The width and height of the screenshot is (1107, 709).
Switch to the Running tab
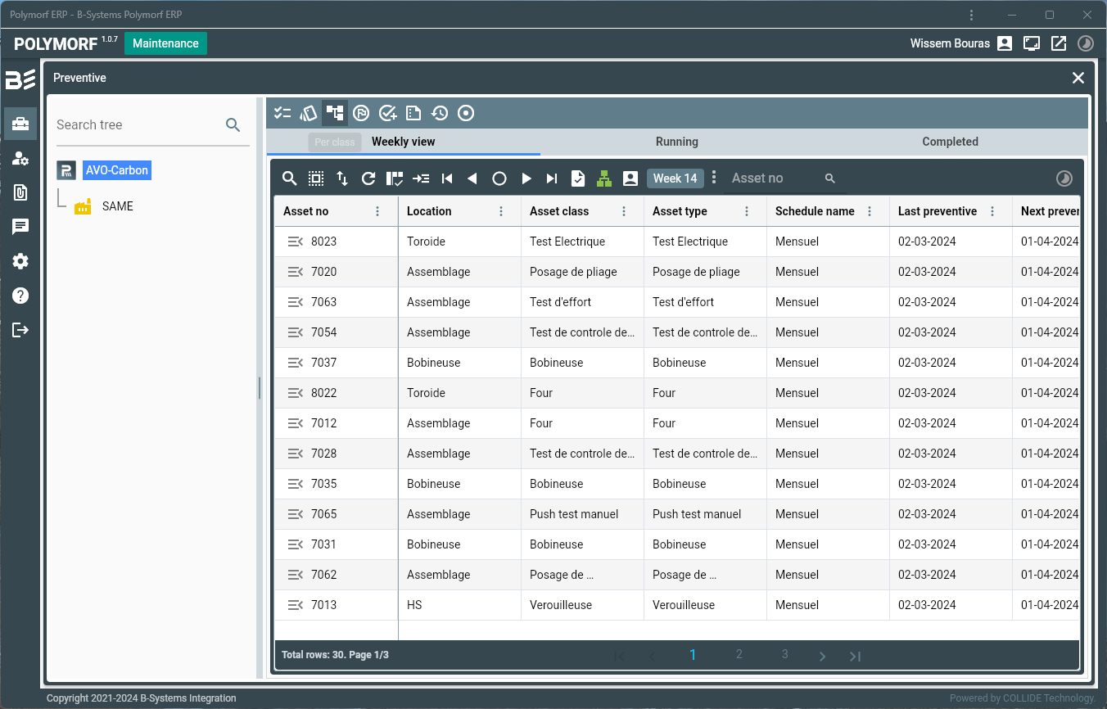pos(676,142)
